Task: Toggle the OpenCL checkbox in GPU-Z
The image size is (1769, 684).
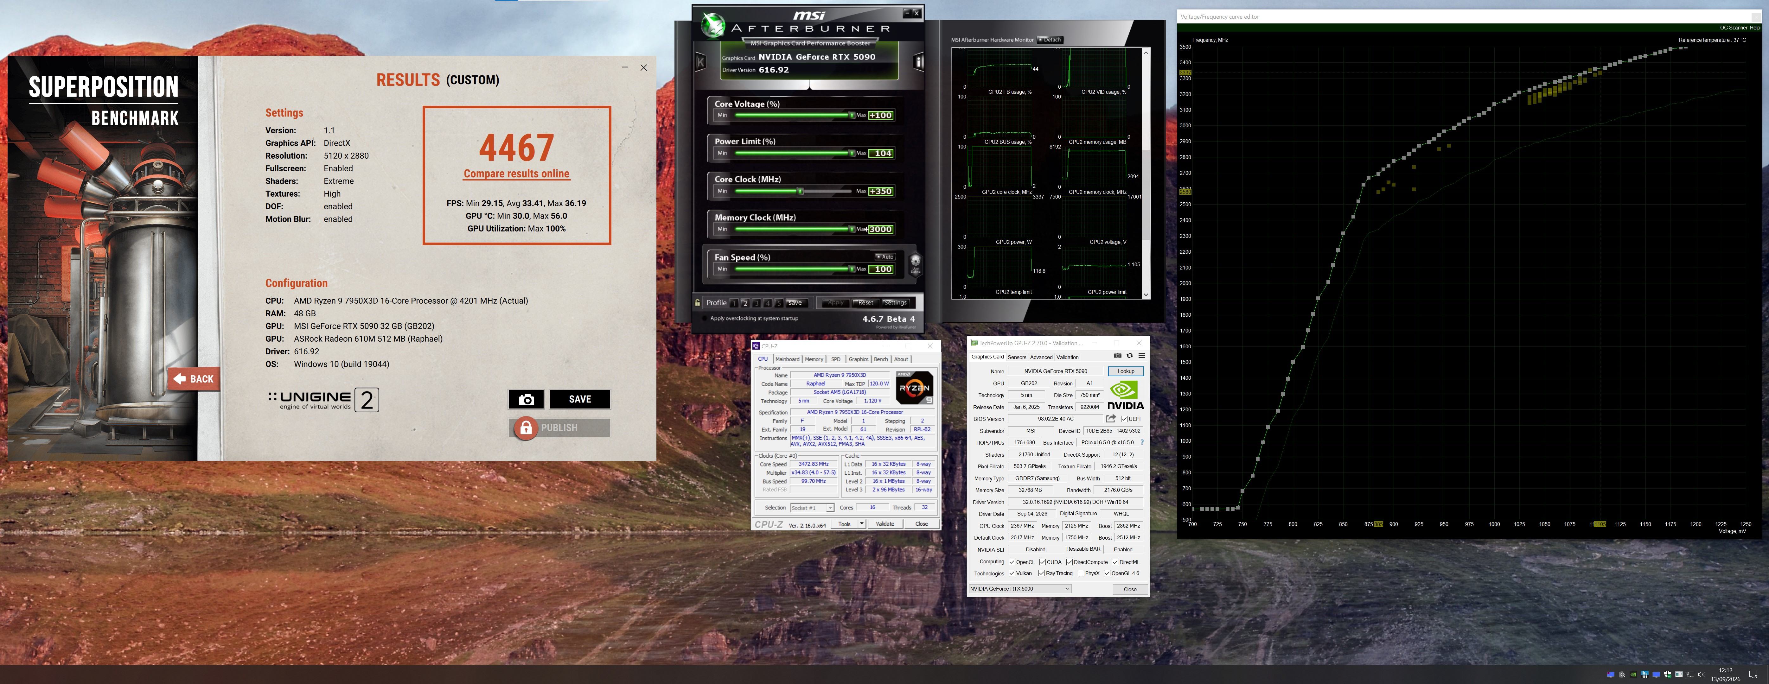Action: click(1012, 562)
